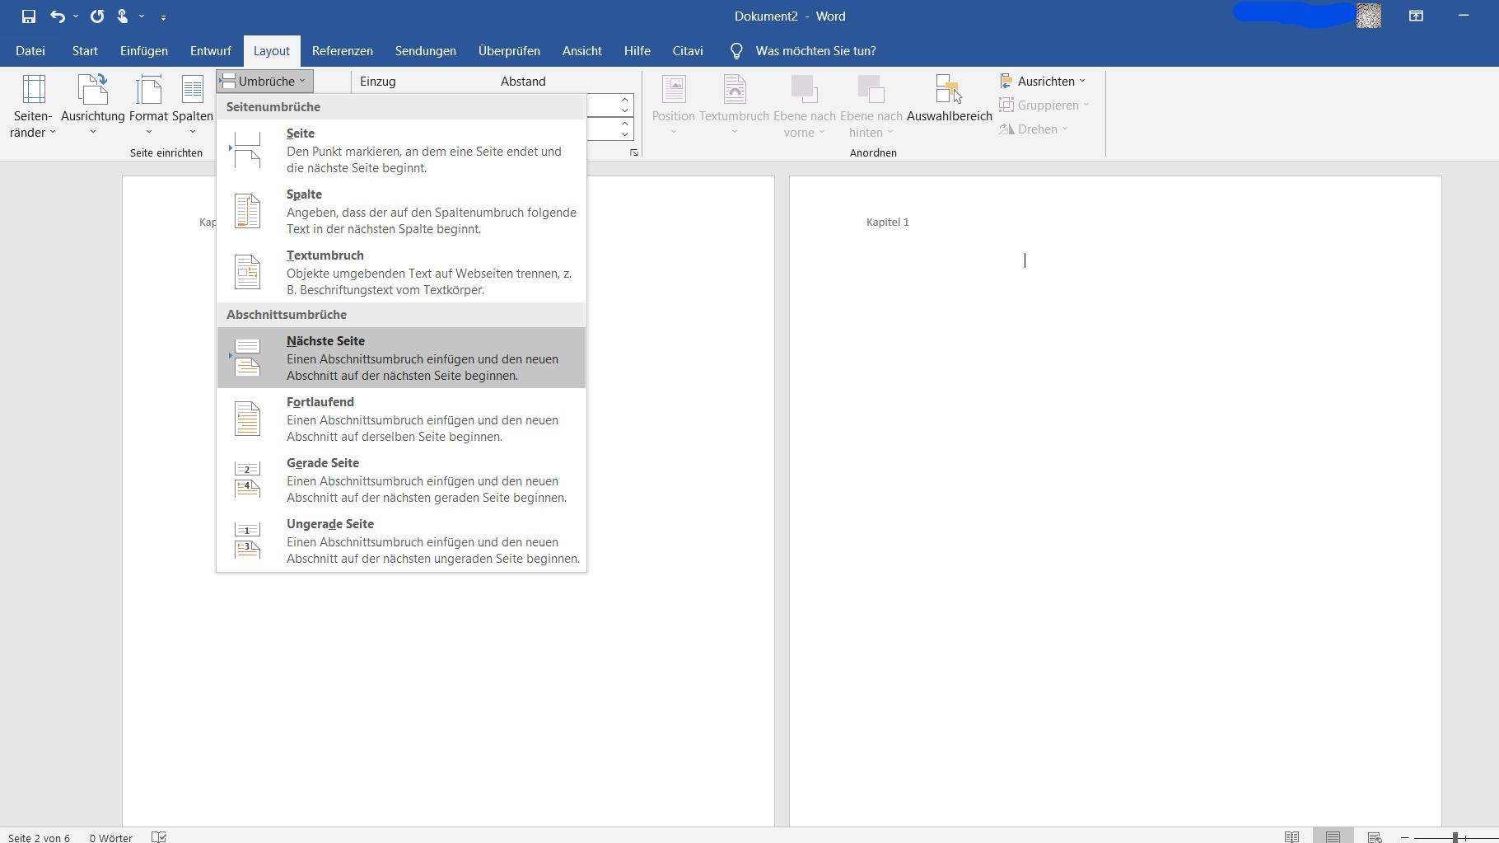The width and height of the screenshot is (1499, 843).
Task: Switch to Weblayout view in status bar
Action: coord(1374,836)
